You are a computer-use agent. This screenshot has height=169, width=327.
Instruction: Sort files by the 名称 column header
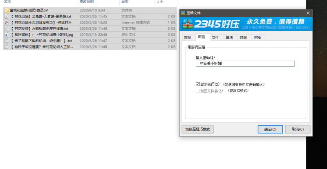click(7, 2)
